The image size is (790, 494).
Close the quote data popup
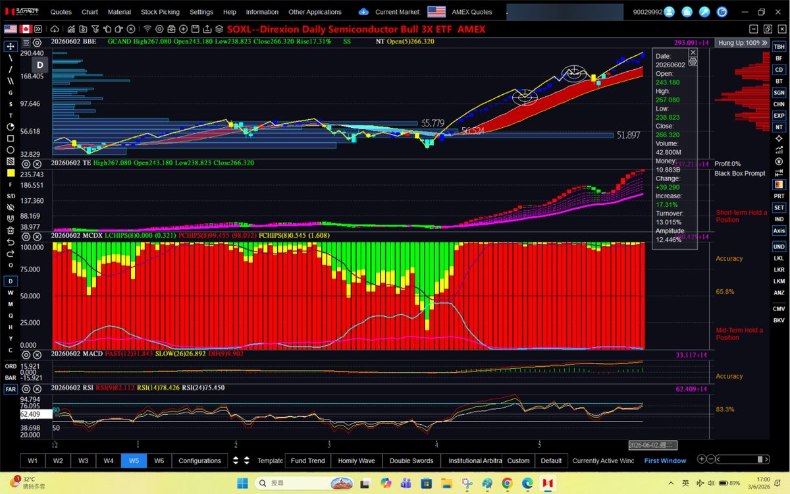(693, 52)
